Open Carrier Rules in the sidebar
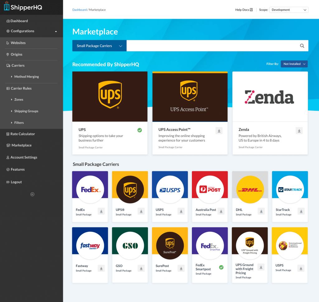The image size is (319, 302). pyautogui.click(x=19, y=88)
